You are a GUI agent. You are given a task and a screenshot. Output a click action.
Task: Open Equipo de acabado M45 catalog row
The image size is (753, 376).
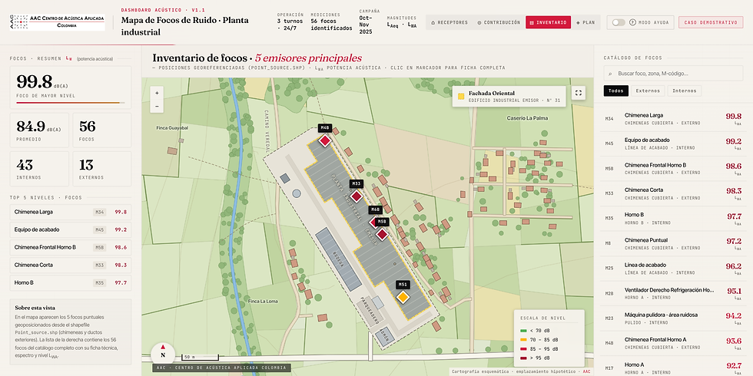pos(673,144)
